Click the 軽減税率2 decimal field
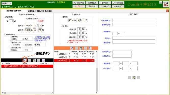 pyautogui.click(x=83, y=37)
